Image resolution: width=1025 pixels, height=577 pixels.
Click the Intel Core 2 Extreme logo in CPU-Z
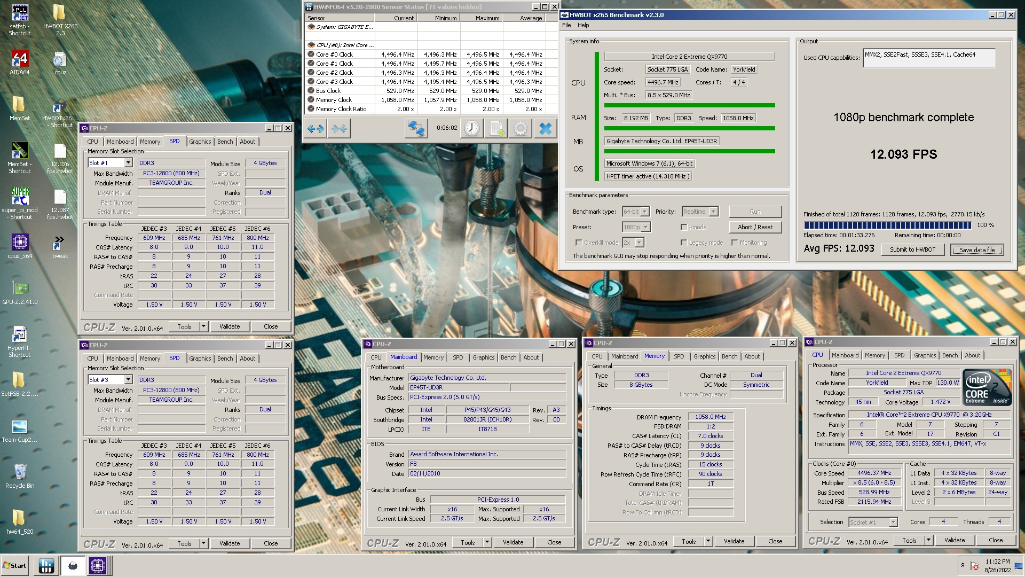[x=987, y=387]
